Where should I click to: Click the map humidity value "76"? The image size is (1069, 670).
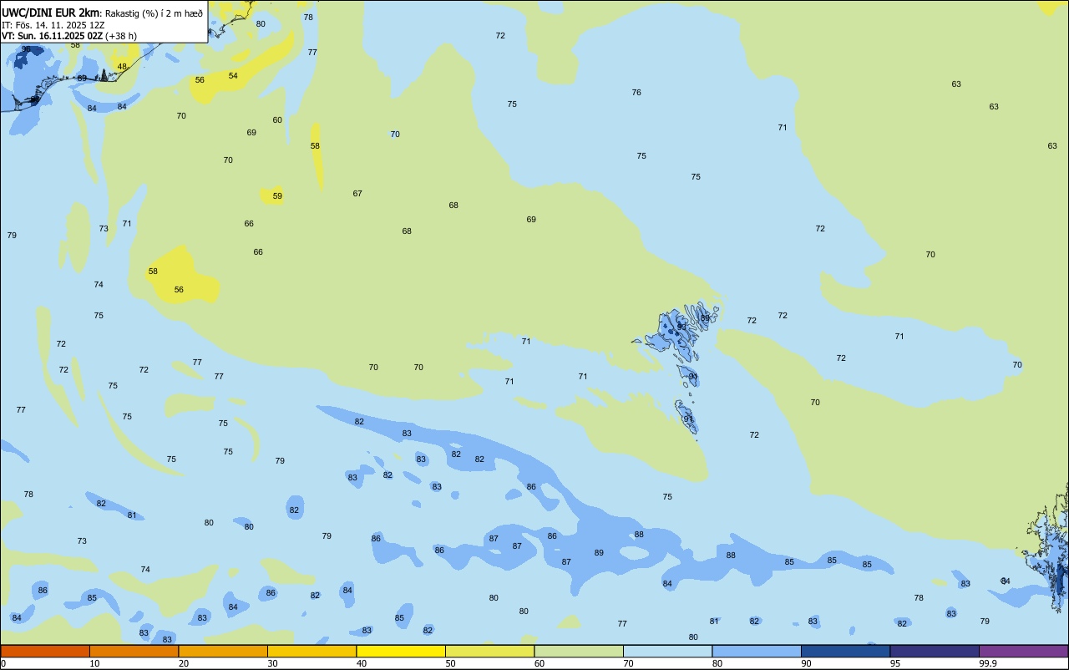(636, 93)
